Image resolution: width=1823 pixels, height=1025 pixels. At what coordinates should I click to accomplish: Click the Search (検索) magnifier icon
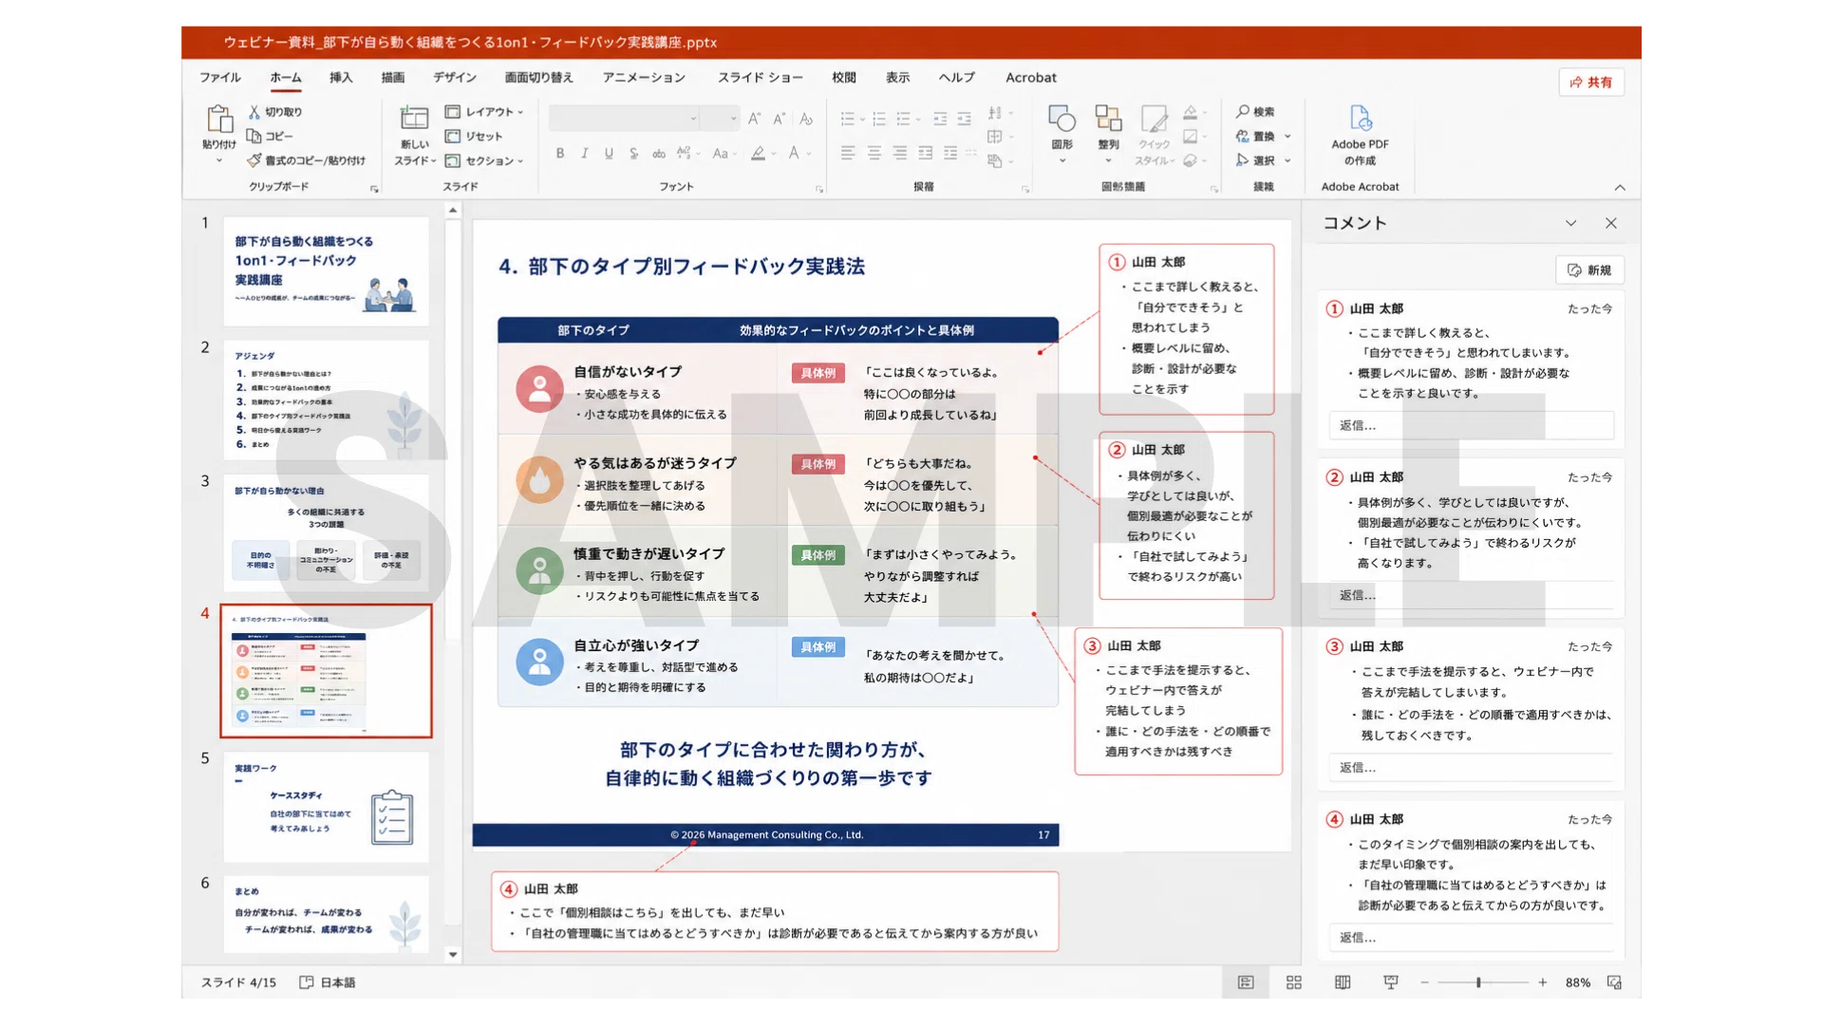coord(1243,112)
